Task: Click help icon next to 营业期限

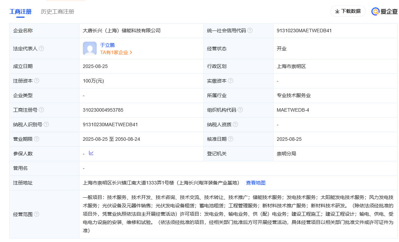Action: pyautogui.click(x=37, y=139)
